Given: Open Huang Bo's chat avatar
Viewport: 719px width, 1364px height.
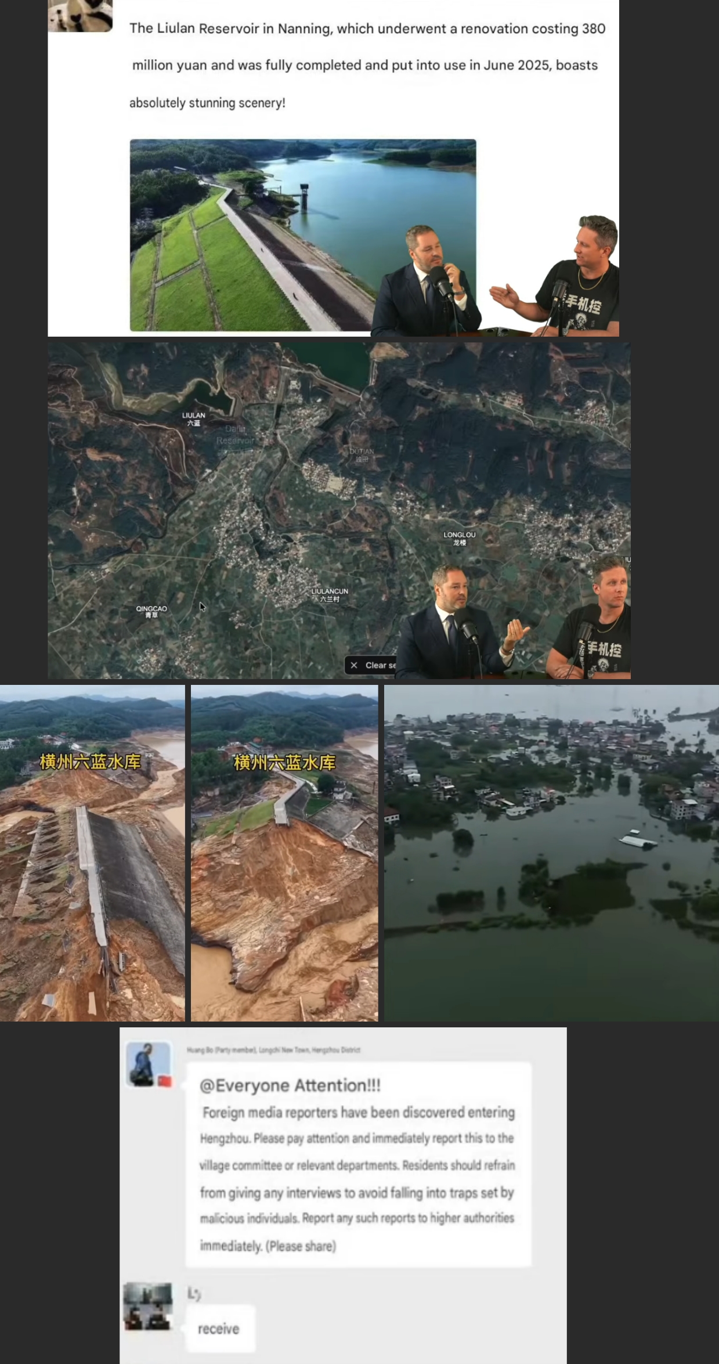Looking at the screenshot, I should click(x=149, y=1064).
